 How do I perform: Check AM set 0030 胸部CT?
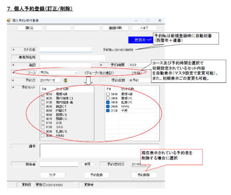[x=43, y=106]
